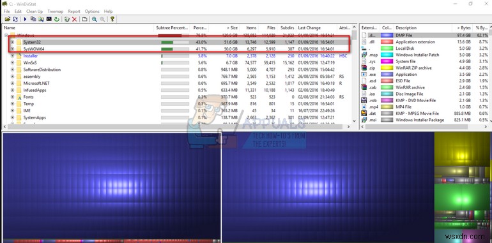492x243 pixels.
Task: Open the Clean Up menu
Action: [x=35, y=11]
